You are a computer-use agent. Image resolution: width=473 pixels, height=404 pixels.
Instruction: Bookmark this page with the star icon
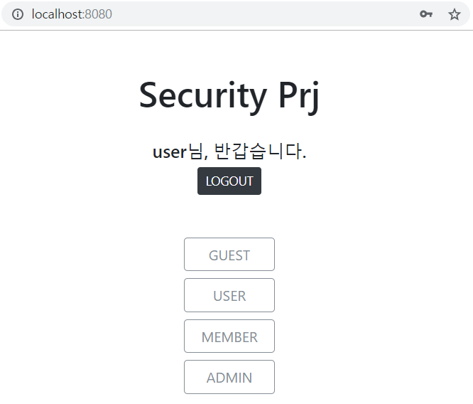click(x=455, y=14)
